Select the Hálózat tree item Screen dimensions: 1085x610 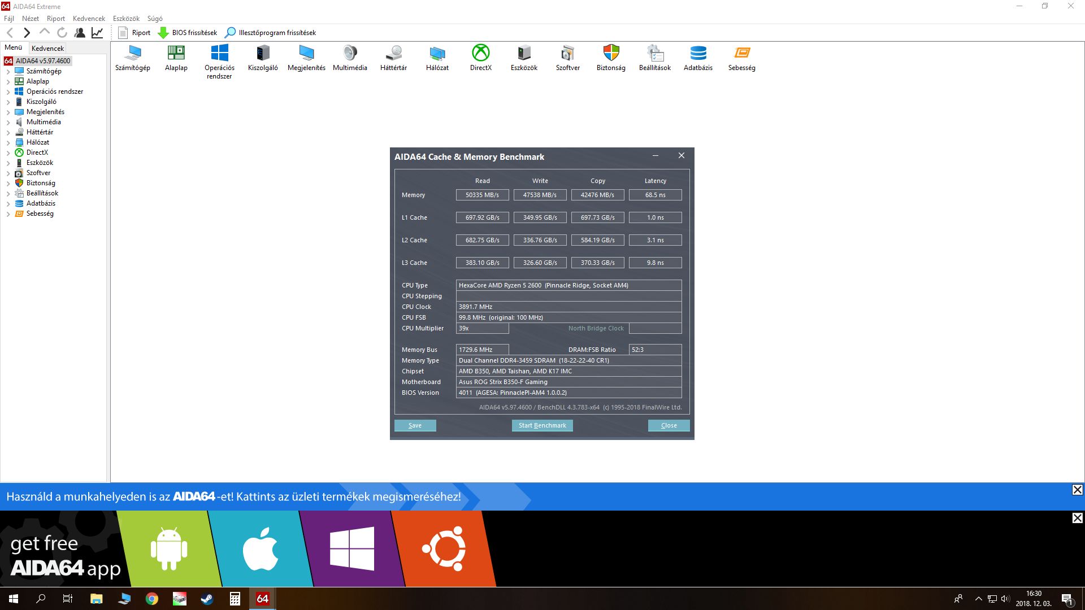(x=37, y=142)
